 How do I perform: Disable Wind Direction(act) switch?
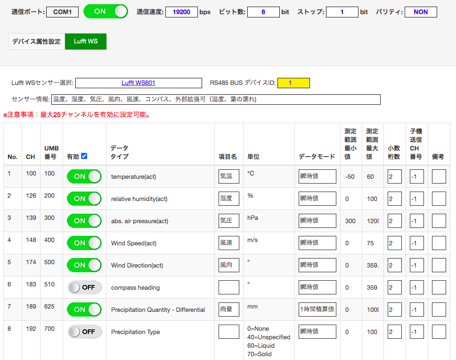84,265
